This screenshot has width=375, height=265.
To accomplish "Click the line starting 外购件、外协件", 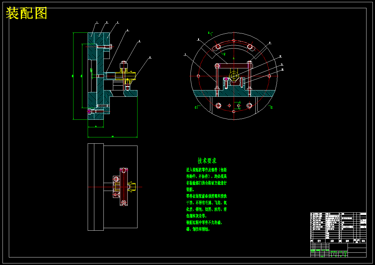I will [x=207, y=176].
